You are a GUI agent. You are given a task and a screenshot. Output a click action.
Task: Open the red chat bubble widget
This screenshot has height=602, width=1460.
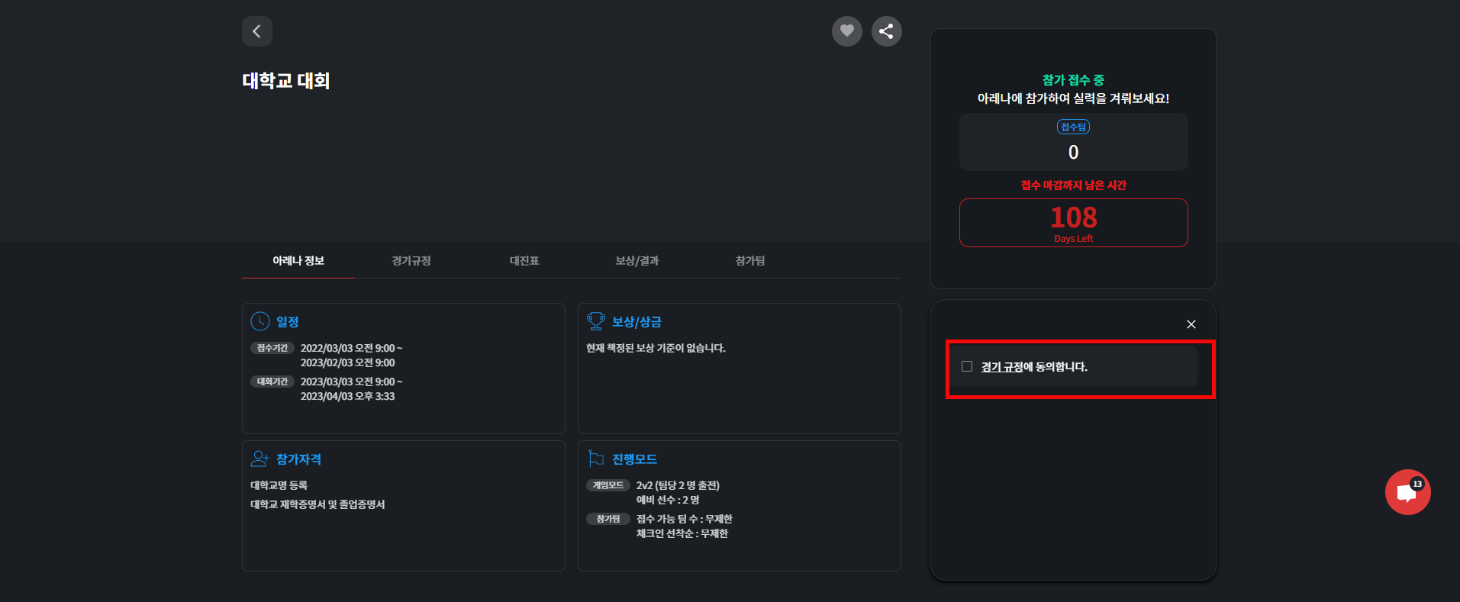point(1407,492)
